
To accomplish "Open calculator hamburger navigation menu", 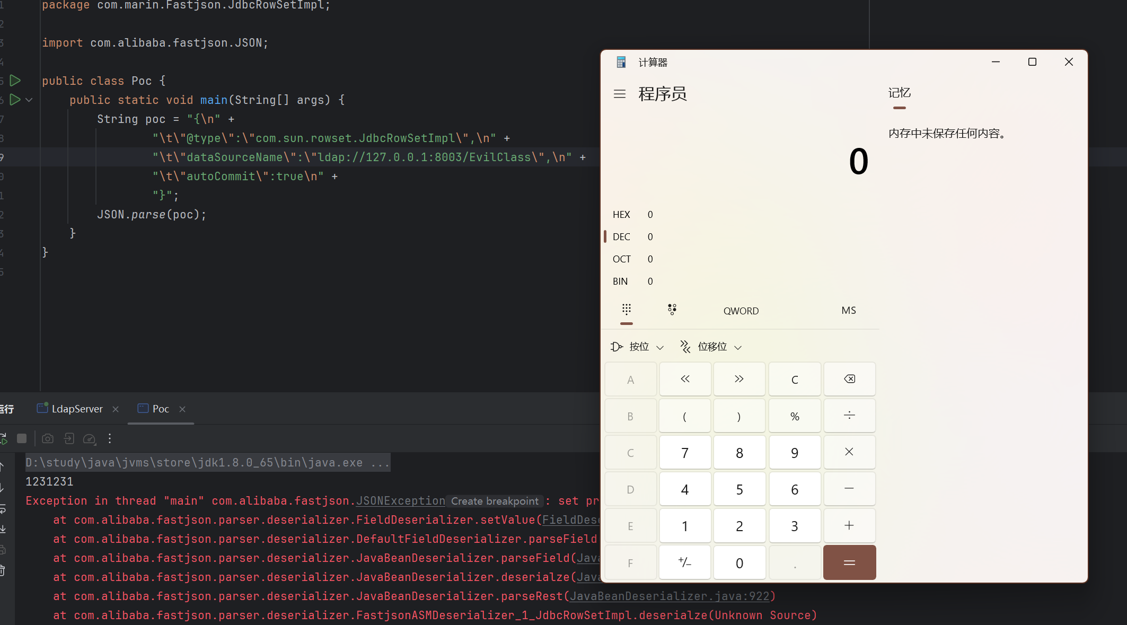I will [x=619, y=94].
